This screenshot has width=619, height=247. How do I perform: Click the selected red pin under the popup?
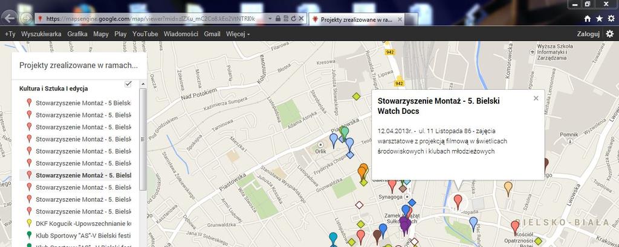[x=458, y=202]
